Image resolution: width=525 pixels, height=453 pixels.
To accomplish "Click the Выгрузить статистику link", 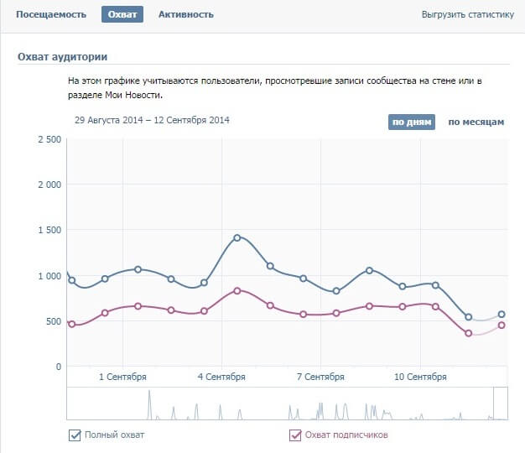I will (467, 14).
